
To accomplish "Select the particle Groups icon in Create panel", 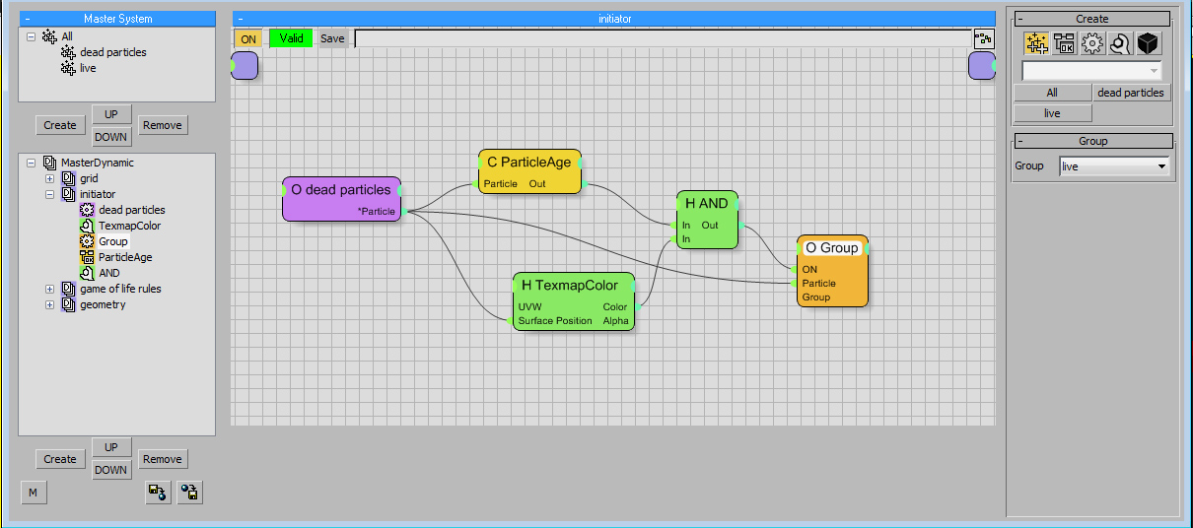I will click(x=1036, y=43).
